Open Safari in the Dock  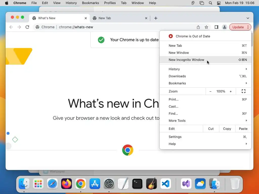tap(52, 184)
